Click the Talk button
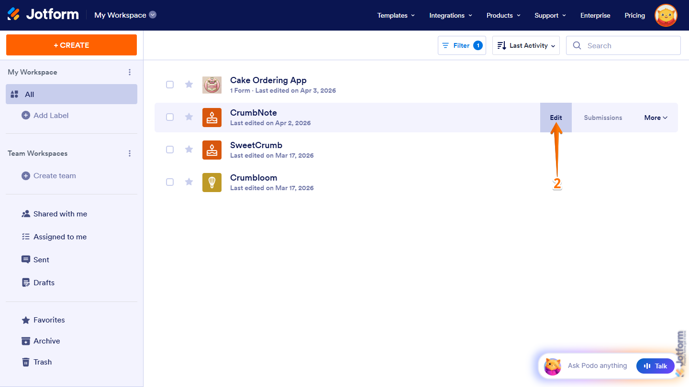 pos(656,366)
